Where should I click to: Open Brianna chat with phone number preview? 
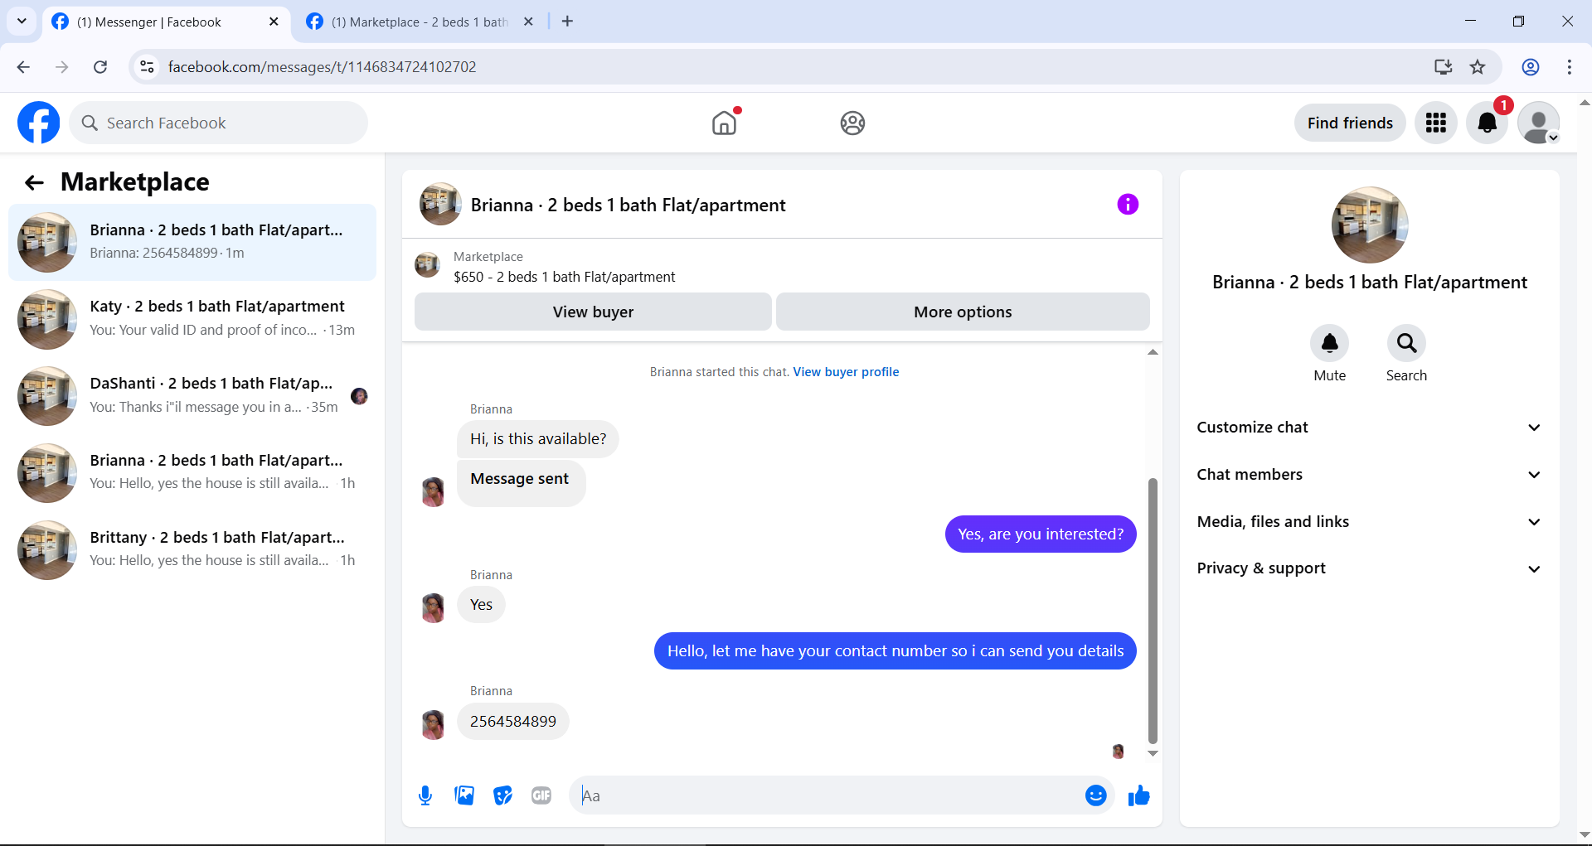pyautogui.click(x=192, y=242)
